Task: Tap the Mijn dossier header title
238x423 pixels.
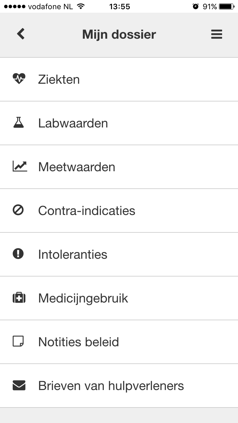Action: pos(119,34)
